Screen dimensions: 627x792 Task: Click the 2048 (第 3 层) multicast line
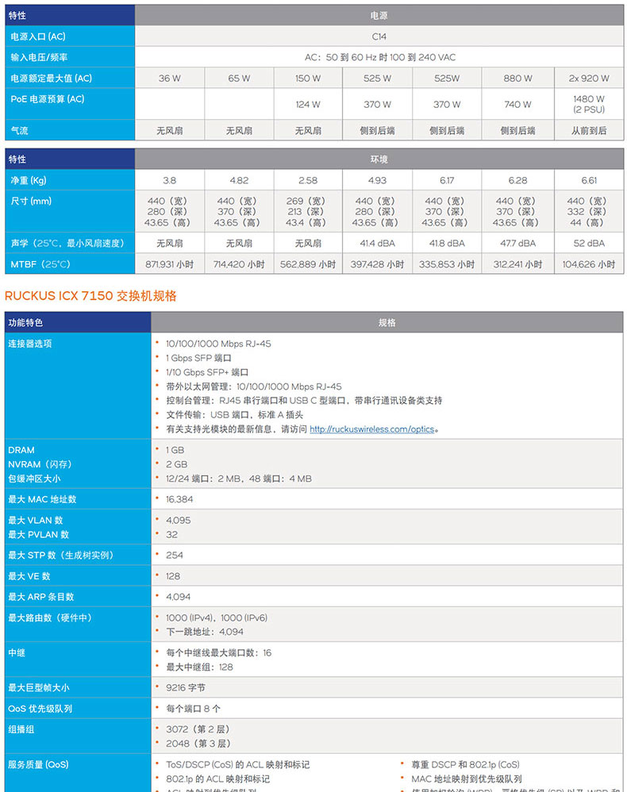[198, 744]
